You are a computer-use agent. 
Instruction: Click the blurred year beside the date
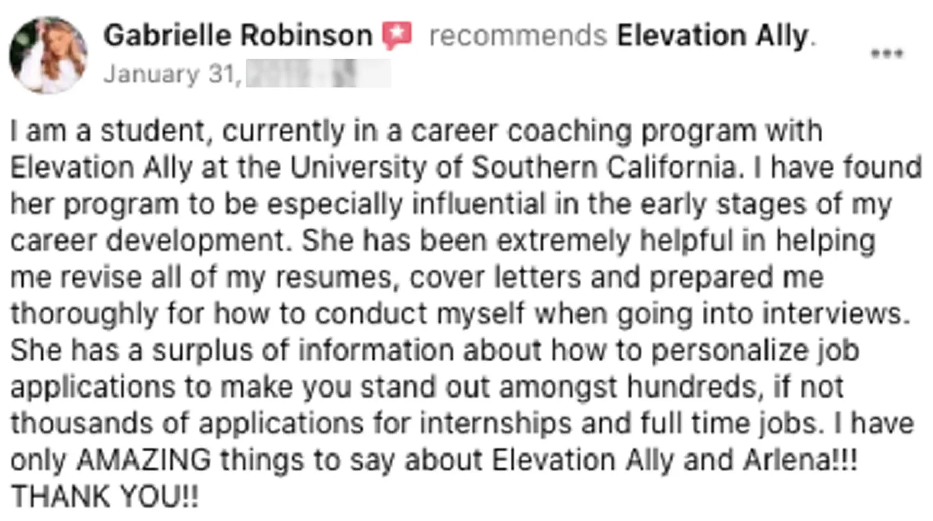tap(318, 73)
